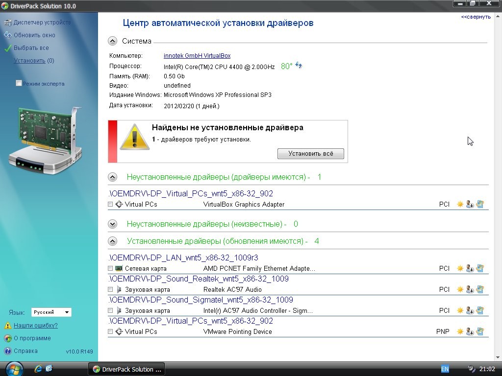Click user-download icon for Intel AC'97 Audio Controller

(470, 310)
